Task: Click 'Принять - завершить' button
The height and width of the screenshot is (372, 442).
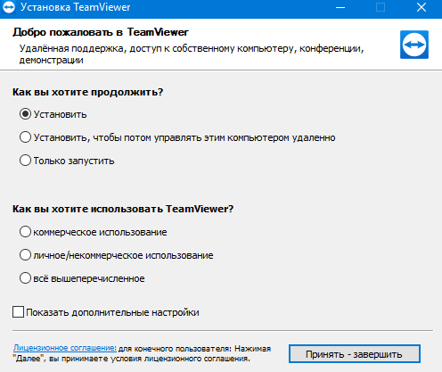Action: (355, 354)
